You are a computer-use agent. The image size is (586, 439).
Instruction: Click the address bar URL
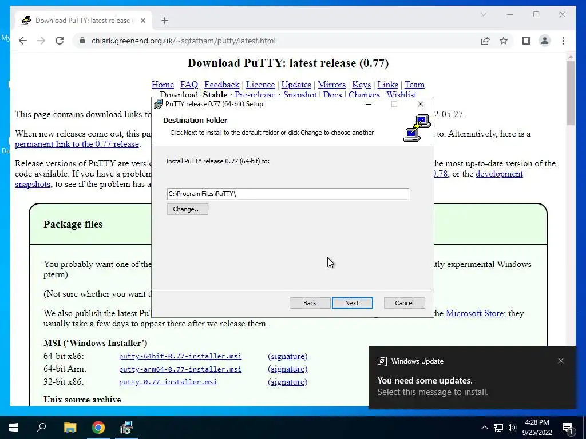pos(184,41)
